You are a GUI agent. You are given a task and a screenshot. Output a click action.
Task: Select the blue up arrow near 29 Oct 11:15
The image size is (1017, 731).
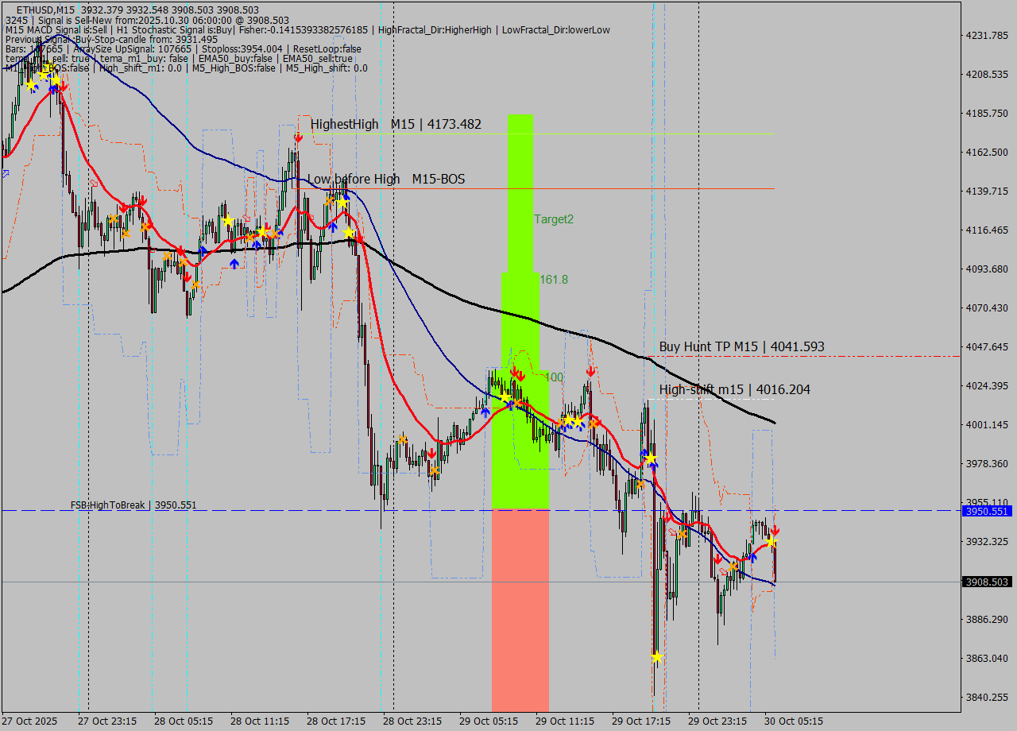coord(580,425)
